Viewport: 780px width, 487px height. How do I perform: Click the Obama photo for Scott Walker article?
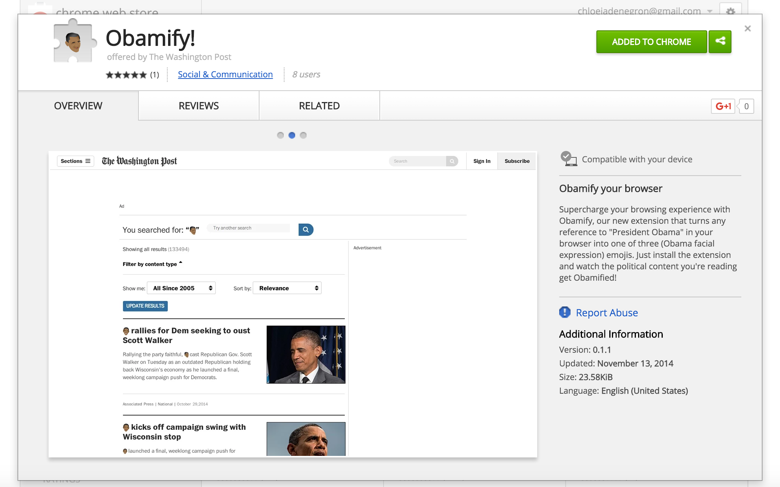306,354
